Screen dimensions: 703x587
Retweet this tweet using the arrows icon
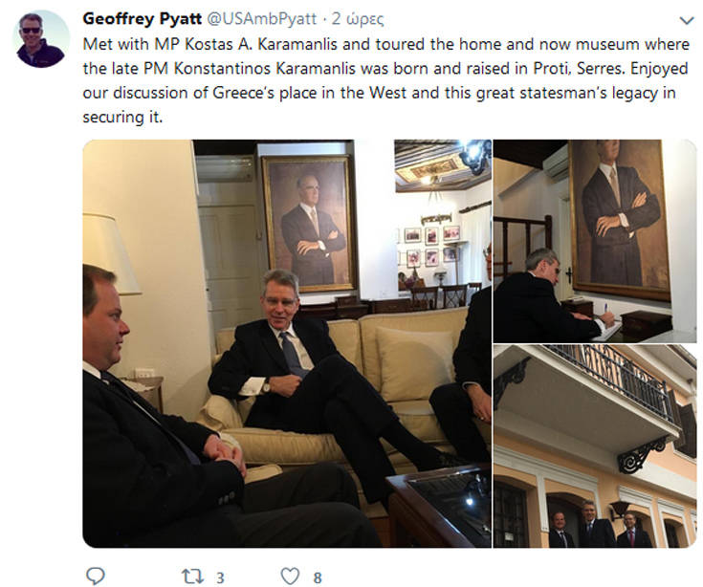tap(192, 576)
